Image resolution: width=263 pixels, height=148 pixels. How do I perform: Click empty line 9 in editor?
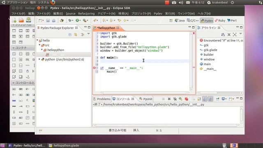[145, 61]
